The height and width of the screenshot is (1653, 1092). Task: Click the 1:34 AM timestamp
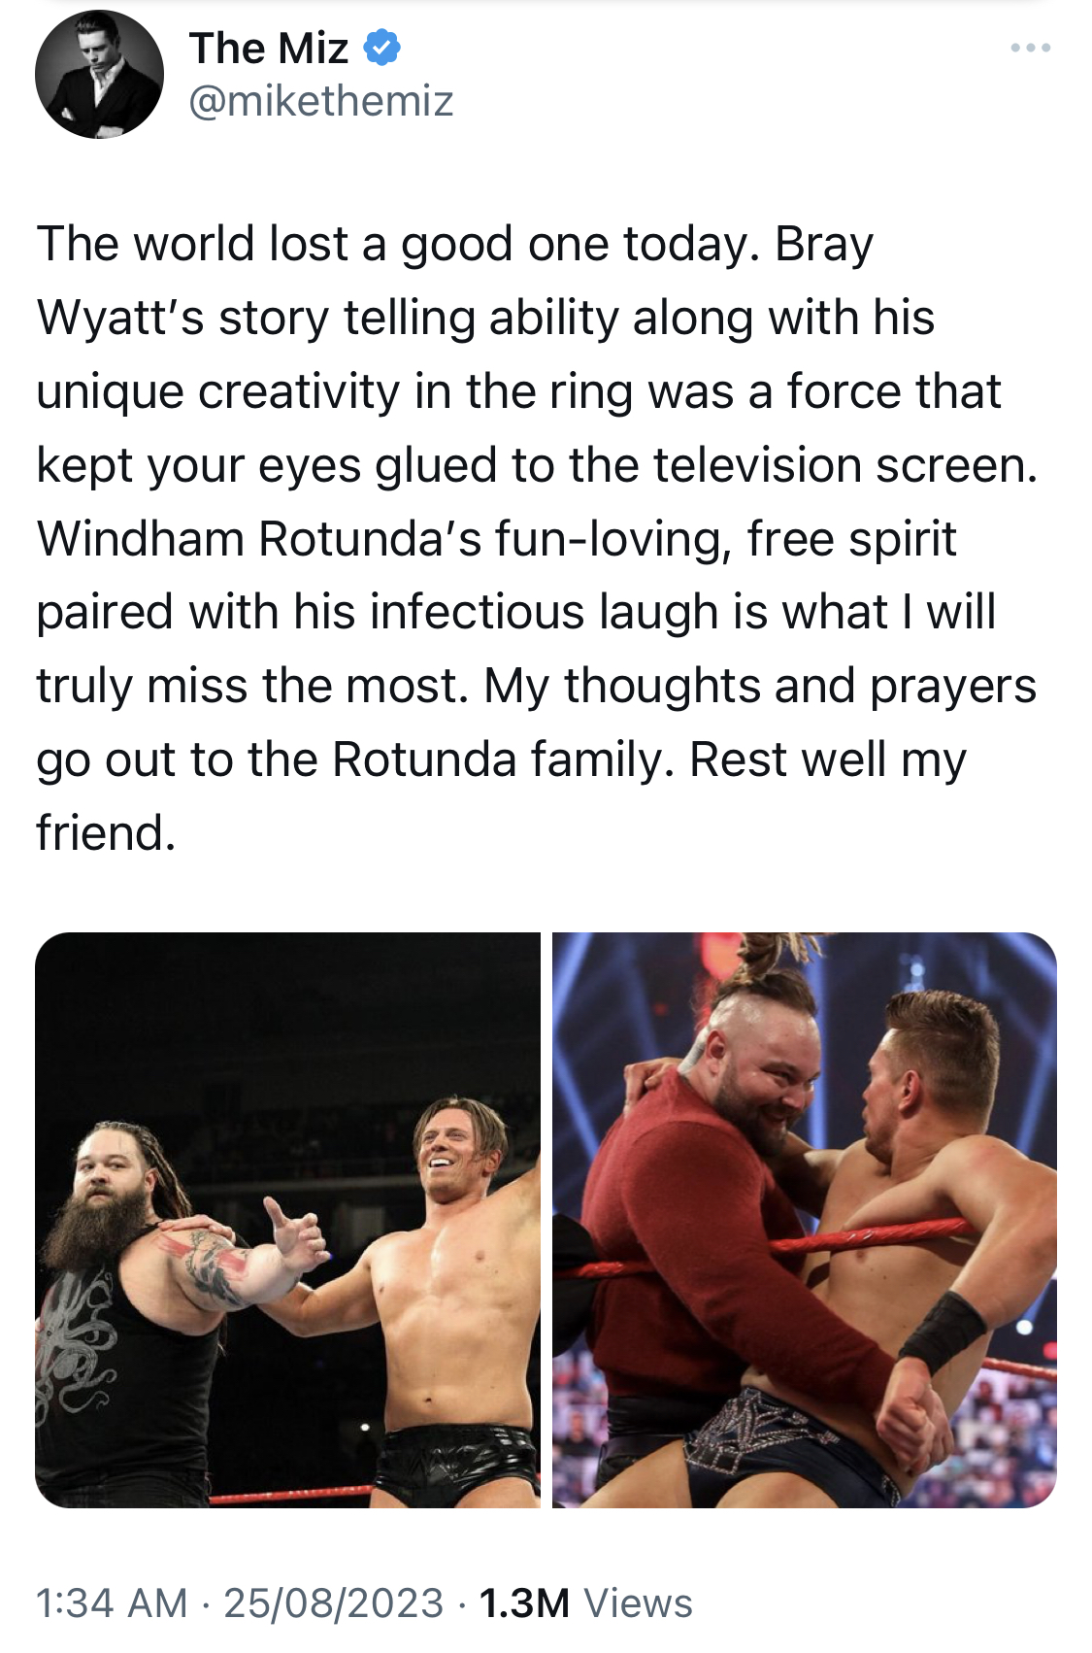coord(112,1602)
